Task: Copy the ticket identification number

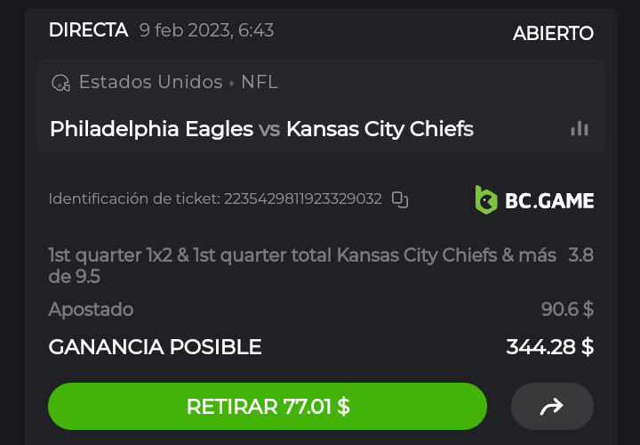Action: tap(400, 199)
